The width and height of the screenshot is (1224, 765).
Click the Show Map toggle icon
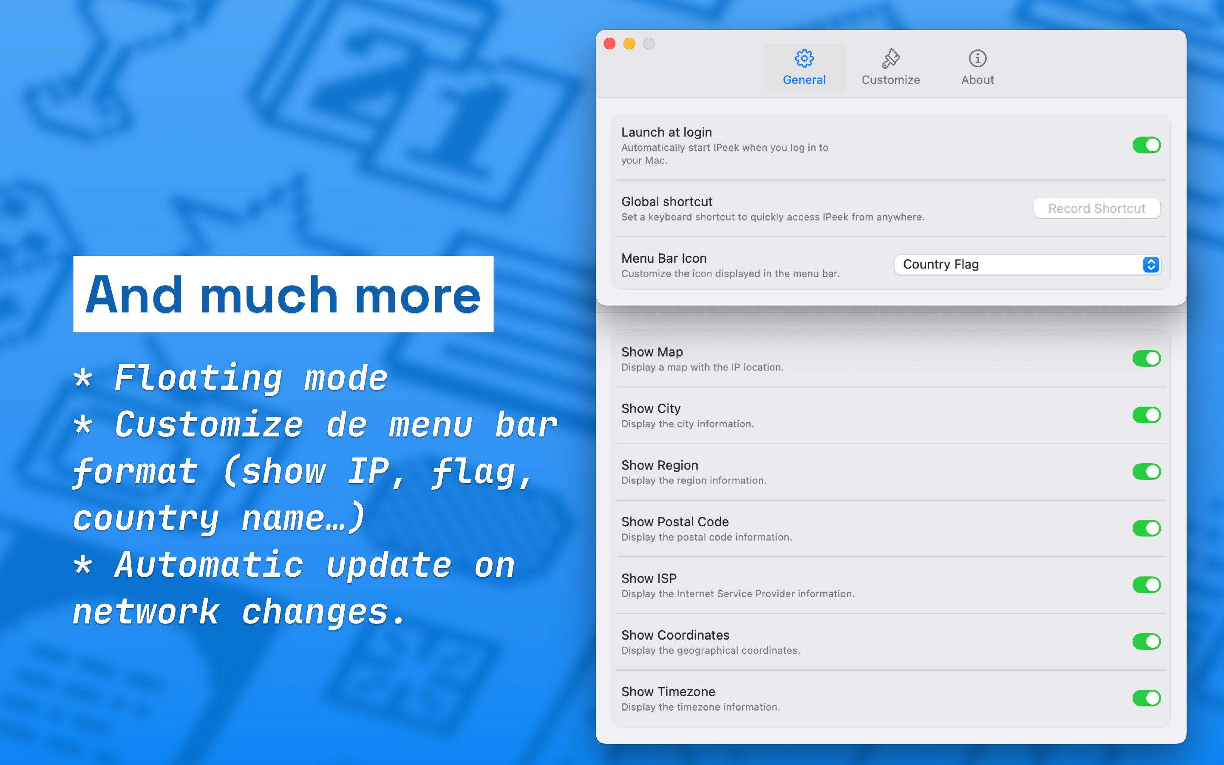pyautogui.click(x=1145, y=358)
